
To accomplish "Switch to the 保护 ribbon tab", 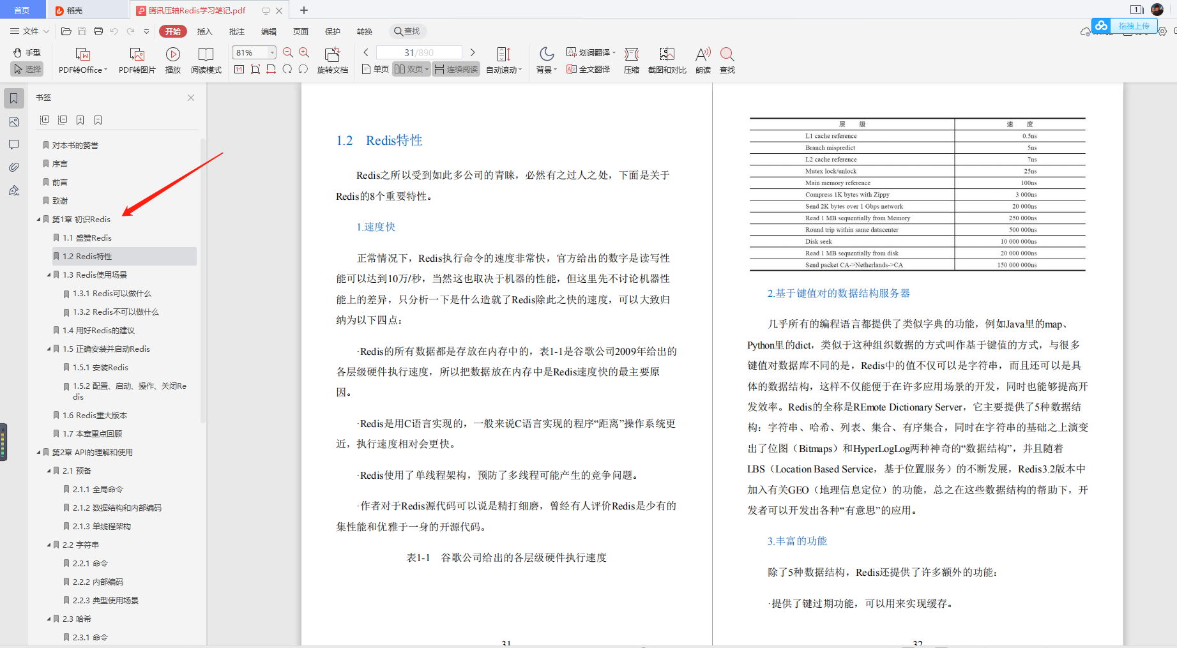I will coord(332,31).
